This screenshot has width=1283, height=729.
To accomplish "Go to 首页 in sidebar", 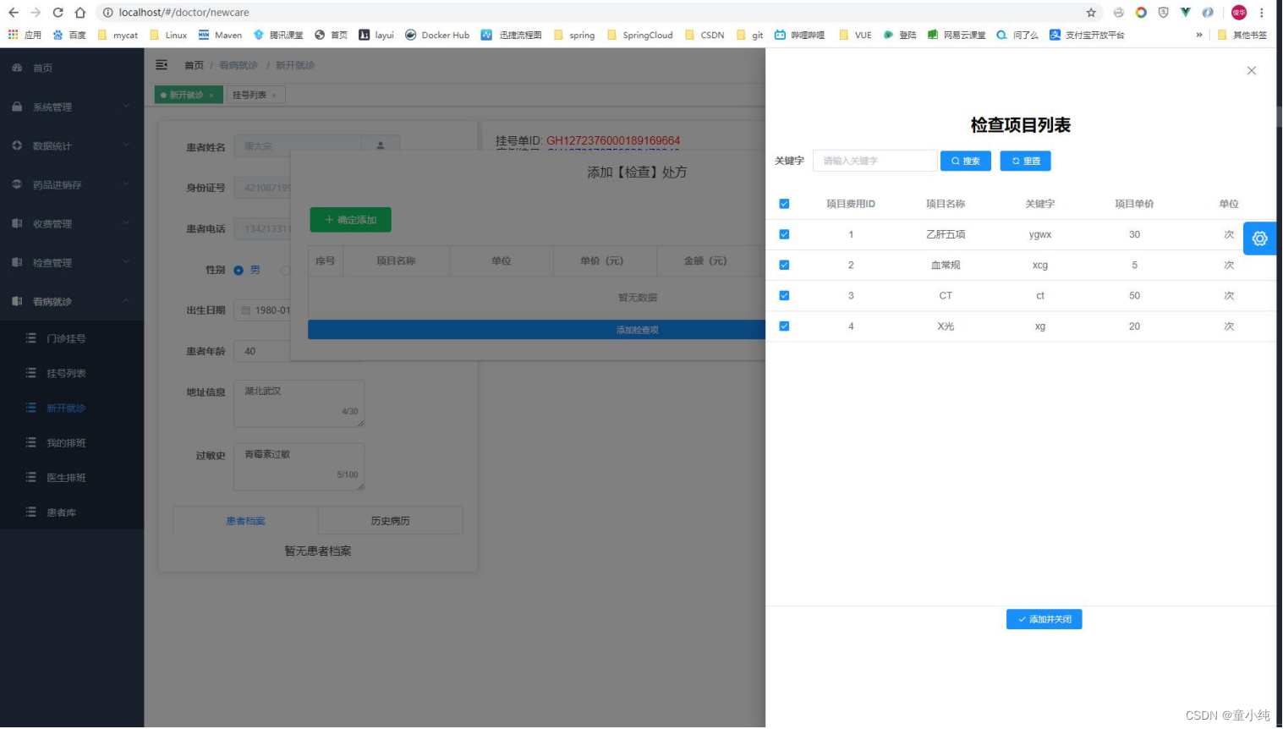I will tap(72, 68).
